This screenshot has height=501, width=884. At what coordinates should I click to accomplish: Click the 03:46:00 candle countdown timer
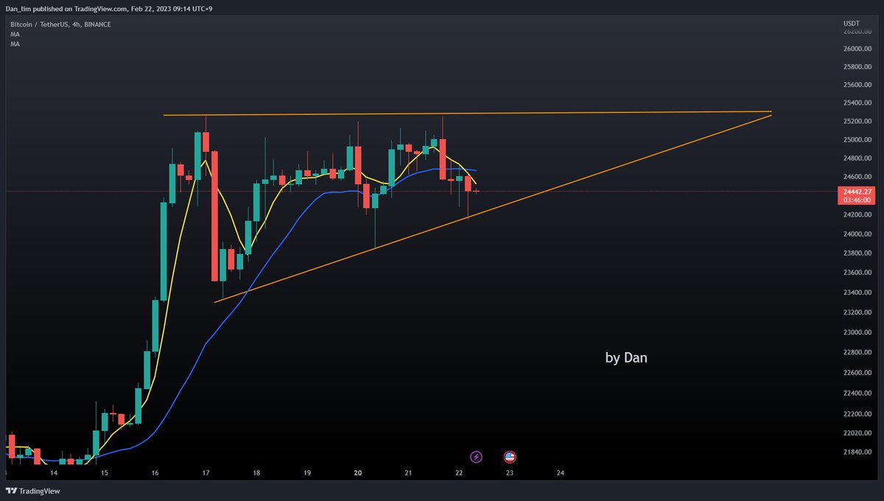[x=857, y=200]
